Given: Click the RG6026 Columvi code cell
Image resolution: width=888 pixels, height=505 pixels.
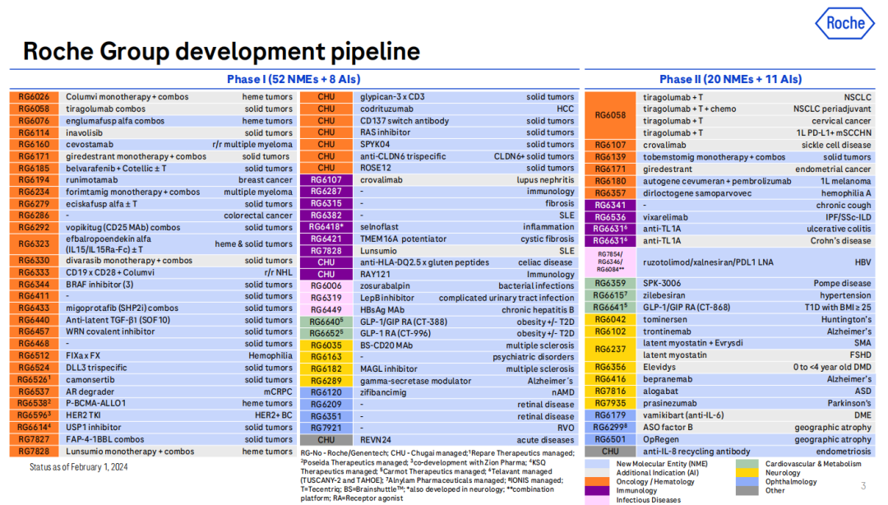Looking at the screenshot, I should click(34, 97).
